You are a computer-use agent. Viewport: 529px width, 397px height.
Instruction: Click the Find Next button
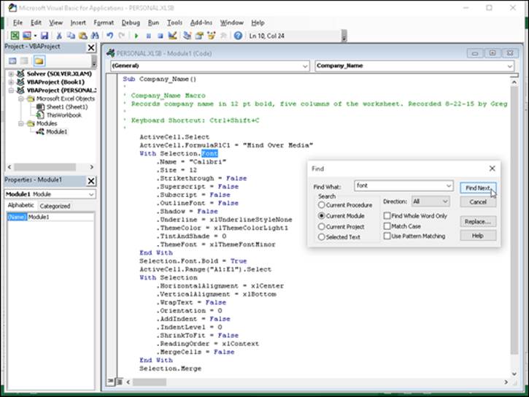pos(478,188)
